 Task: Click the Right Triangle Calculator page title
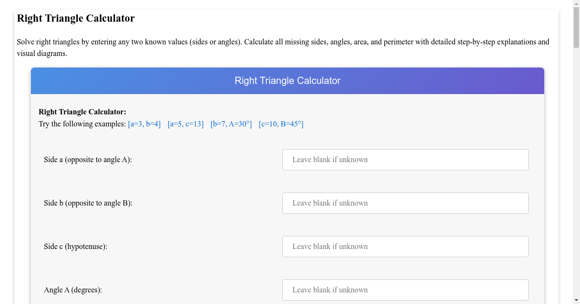(x=75, y=18)
